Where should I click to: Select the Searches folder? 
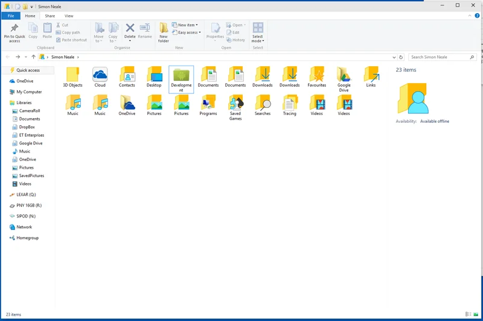[x=263, y=105]
